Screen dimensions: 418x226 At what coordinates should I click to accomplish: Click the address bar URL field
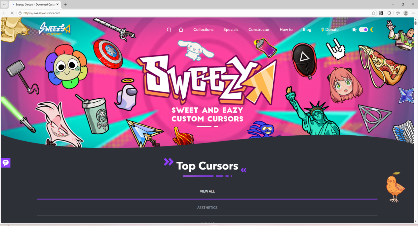coord(195,13)
